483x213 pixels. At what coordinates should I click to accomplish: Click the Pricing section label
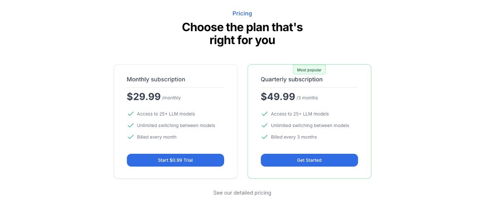[242, 13]
